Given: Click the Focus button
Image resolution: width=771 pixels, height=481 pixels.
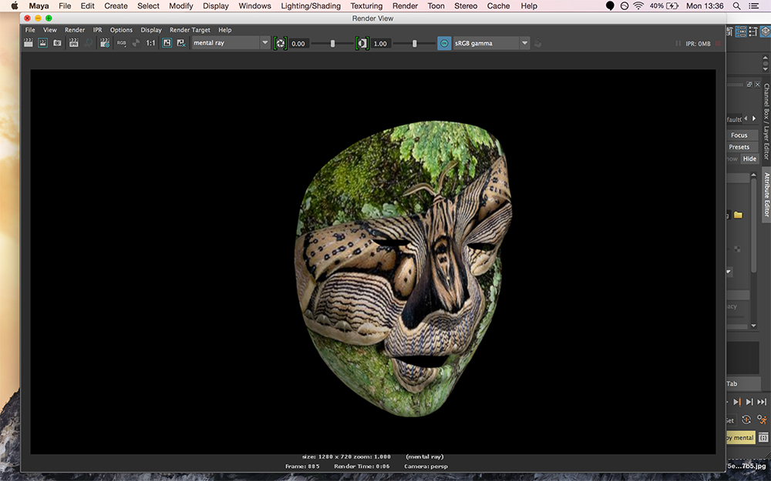Looking at the screenshot, I should tap(739, 135).
